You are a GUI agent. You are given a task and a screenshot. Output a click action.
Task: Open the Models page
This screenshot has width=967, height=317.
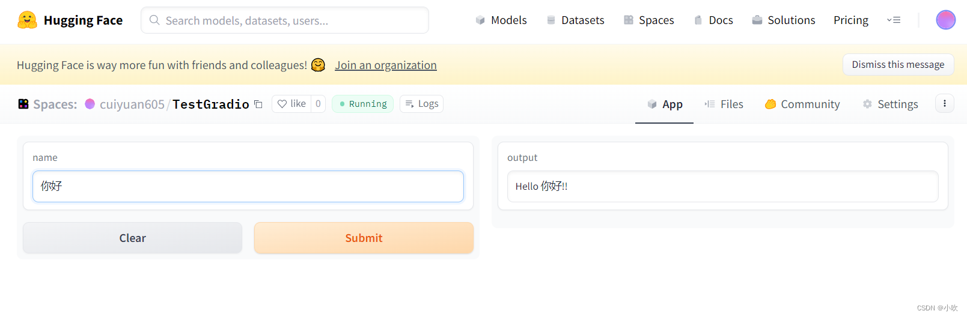501,20
